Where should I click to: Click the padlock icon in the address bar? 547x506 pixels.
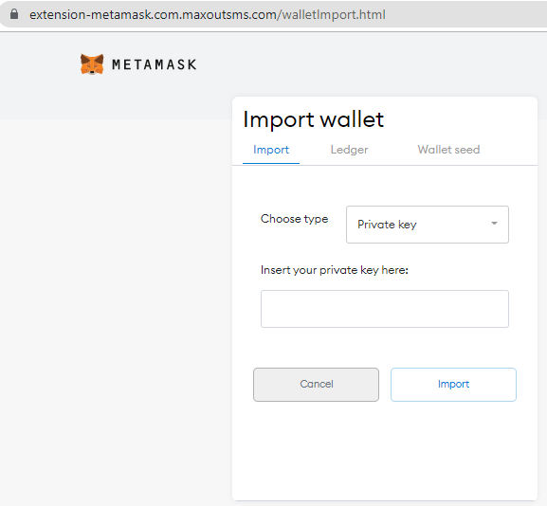click(14, 14)
